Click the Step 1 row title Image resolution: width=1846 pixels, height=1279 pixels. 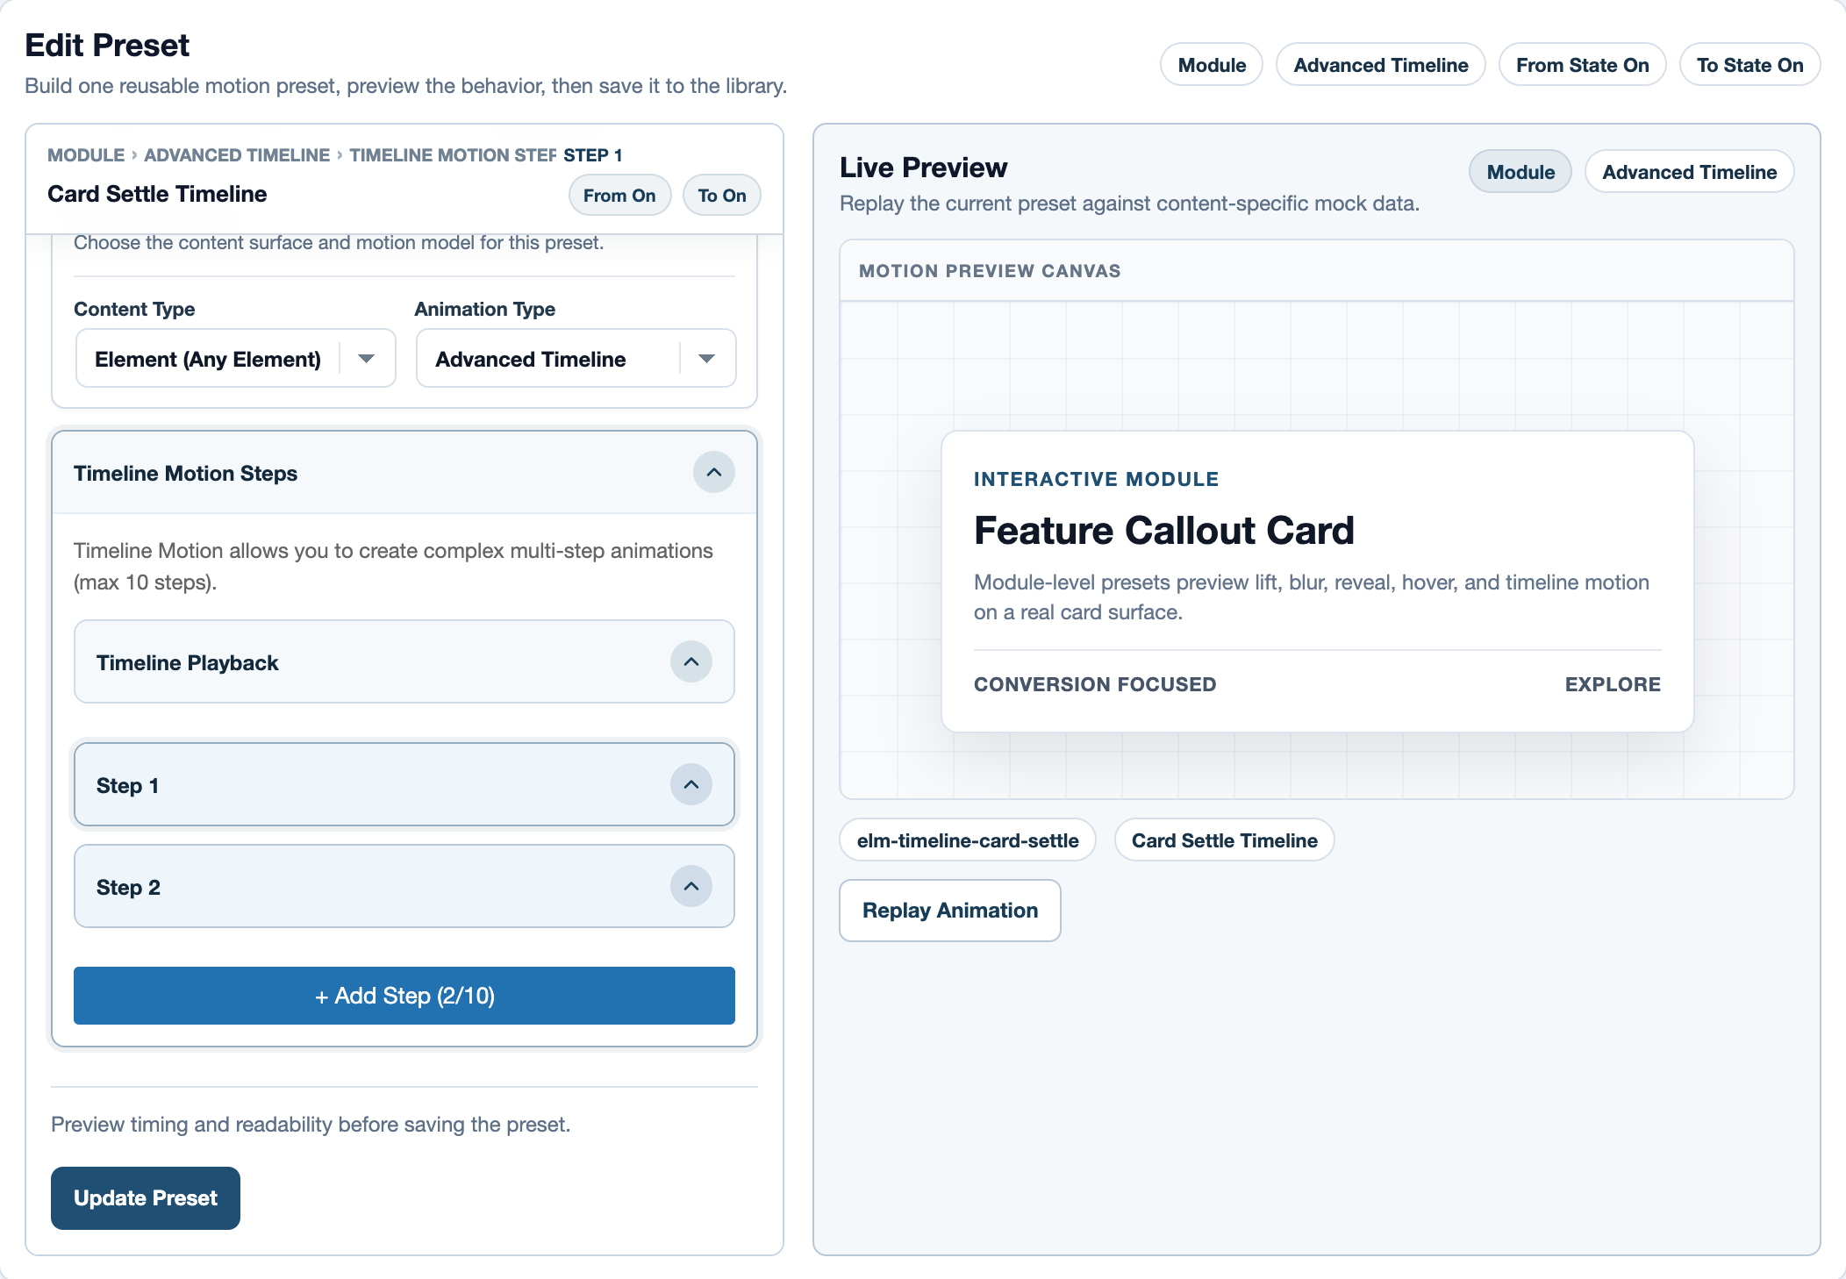[128, 786]
